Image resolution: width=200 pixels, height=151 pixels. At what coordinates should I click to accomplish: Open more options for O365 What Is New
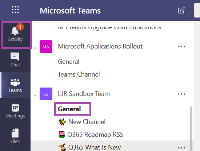click(181, 148)
